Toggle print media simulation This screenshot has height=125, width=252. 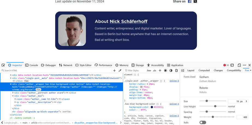point(176,70)
